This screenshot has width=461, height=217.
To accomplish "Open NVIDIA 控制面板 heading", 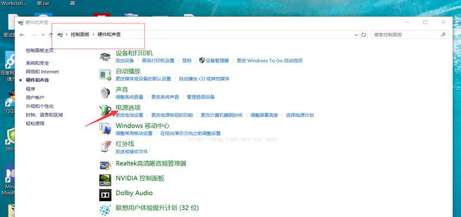I will (x=140, y=178).
